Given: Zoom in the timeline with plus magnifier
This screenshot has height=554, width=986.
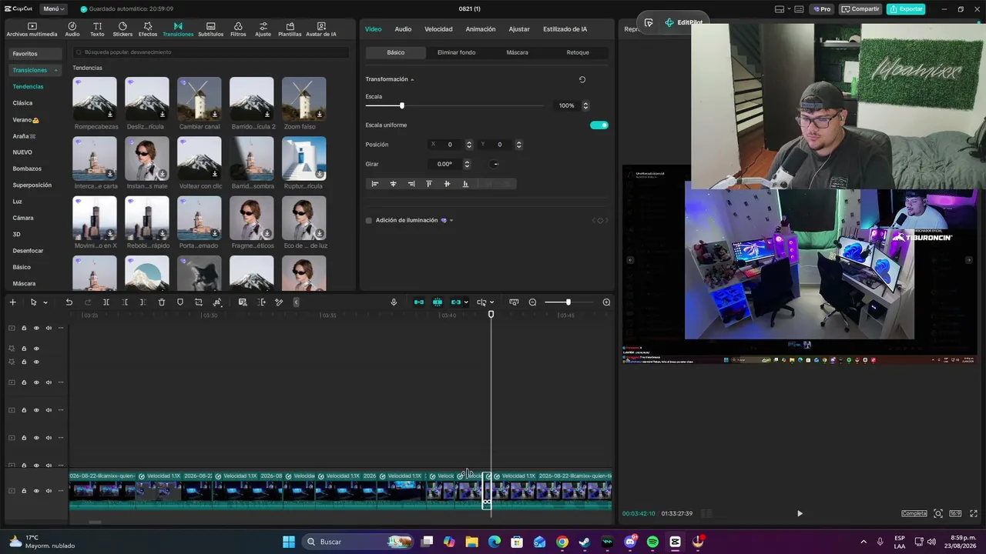Looking at the screenshot, I should pyautogui.click(x=606, y=302).
